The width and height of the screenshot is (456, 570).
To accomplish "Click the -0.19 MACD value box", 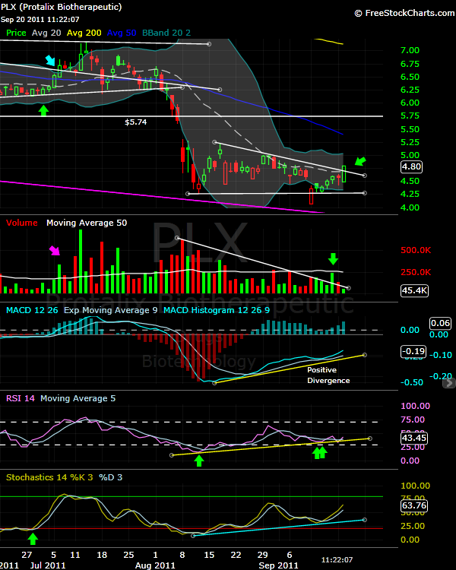I will click(x=413, y=352).
